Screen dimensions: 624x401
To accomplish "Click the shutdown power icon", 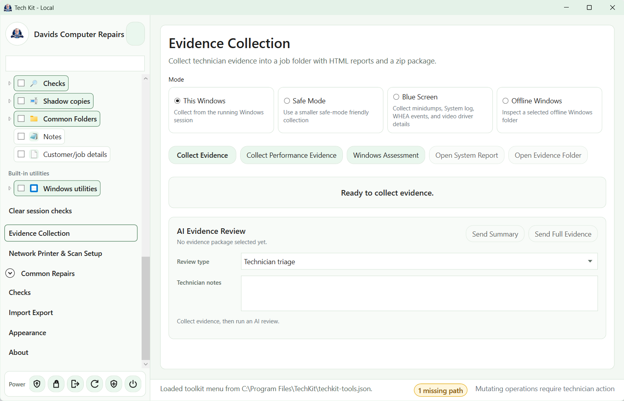I will [133, 384].
